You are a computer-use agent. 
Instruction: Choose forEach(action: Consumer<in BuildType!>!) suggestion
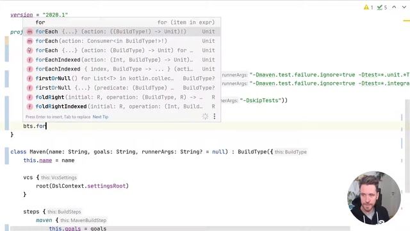[122, 41]
